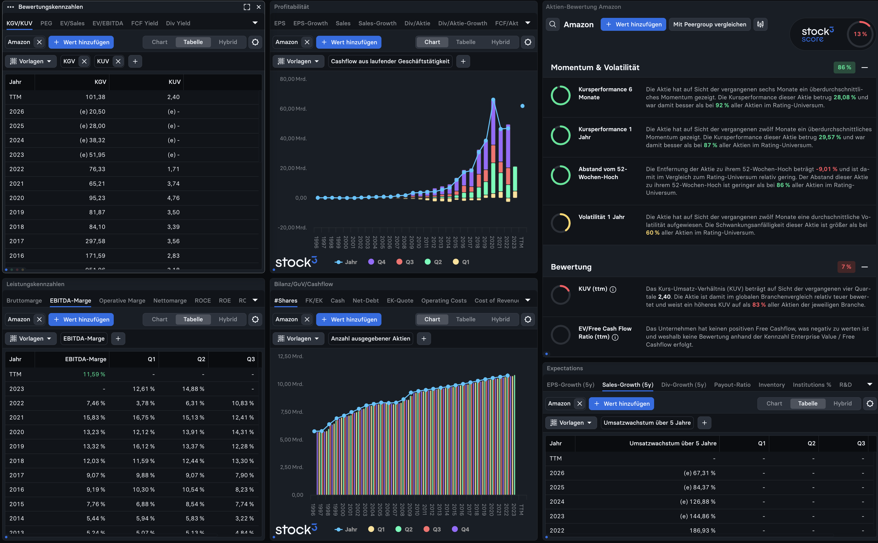
Task: Click Kursperformance 6 Monate progress ring
Action: tap(560, 95)
